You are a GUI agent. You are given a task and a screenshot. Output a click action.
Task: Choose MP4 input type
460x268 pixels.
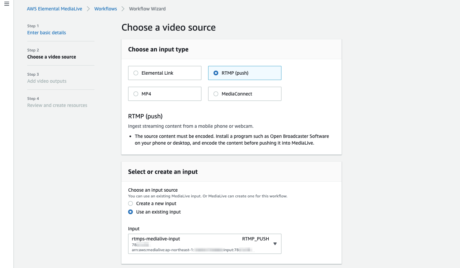pos(165,94)
